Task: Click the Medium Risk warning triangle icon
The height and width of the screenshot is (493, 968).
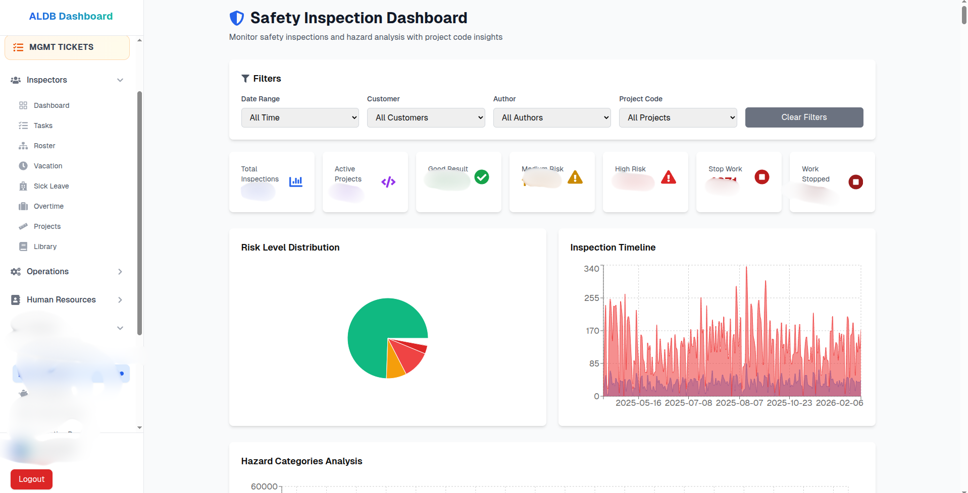Action: [x=575, y=177]
